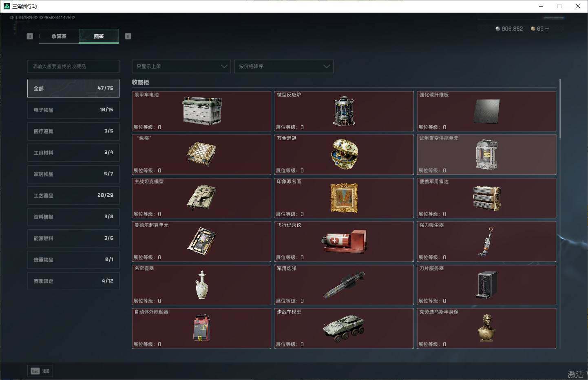This screenshot has height=380, width=588.
Task: Open the 赛季限定 category
Action: (x=73, y=281)
